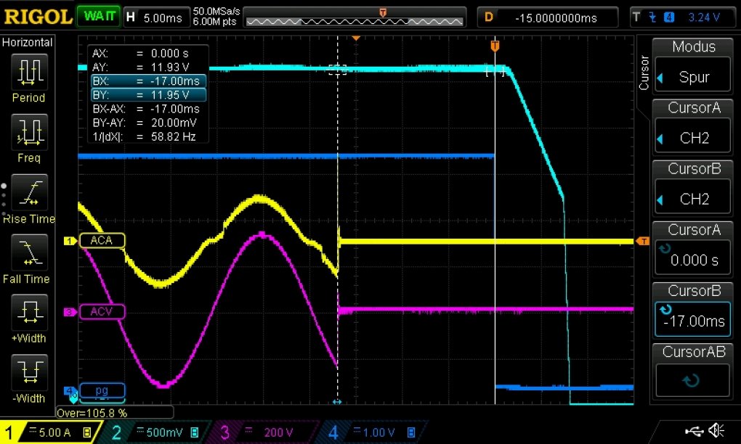Click the BY 11.95 V cursor readout row
Viewport: 741px width, 444px height.
click(148, 95)
